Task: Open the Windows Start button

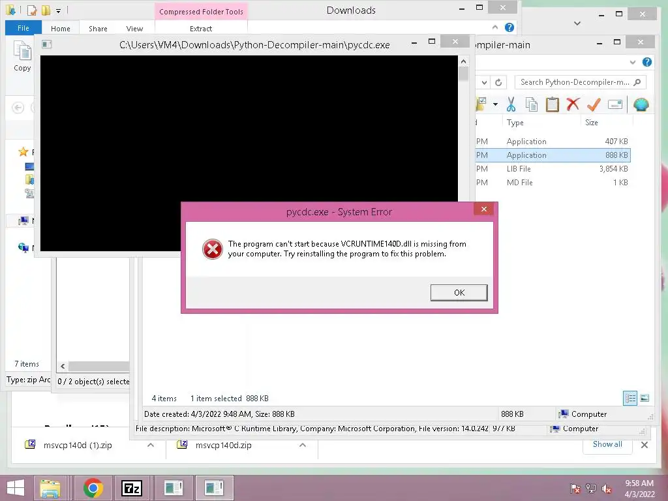Action: pyautogui.click(x=16, y=488)
